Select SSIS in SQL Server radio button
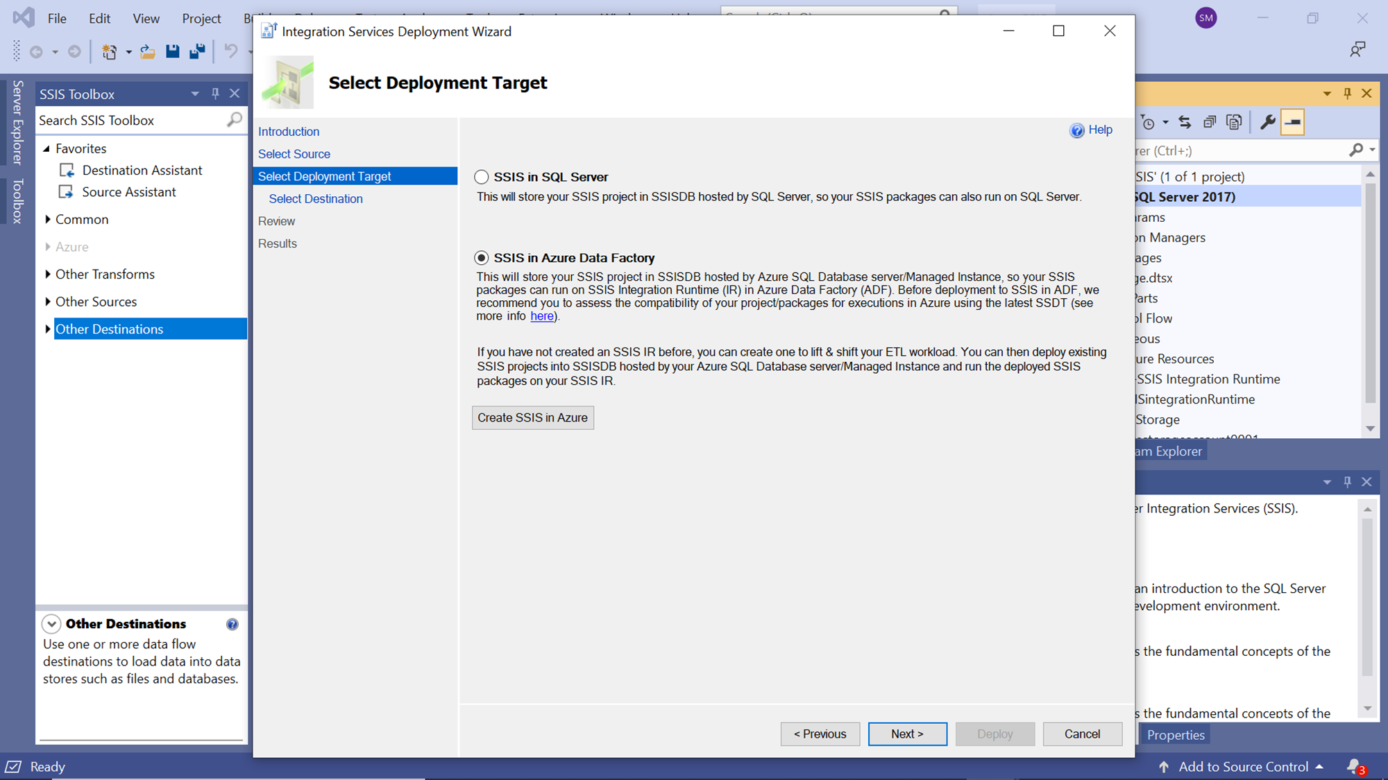1388x780 pixels. 481,177
